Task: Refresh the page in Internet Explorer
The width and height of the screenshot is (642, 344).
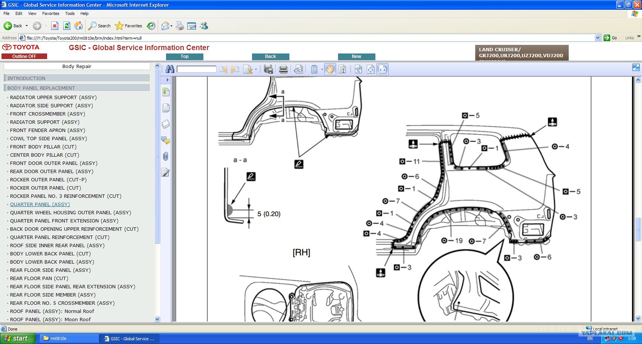Action: [67, 26]
